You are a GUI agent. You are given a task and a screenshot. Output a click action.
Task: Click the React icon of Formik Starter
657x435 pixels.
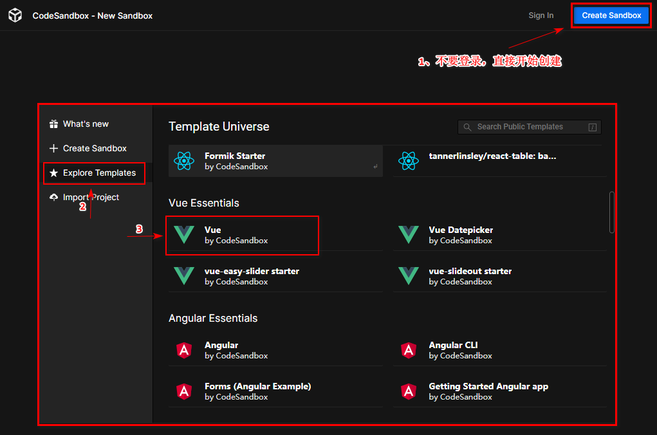tap(184, 161)
